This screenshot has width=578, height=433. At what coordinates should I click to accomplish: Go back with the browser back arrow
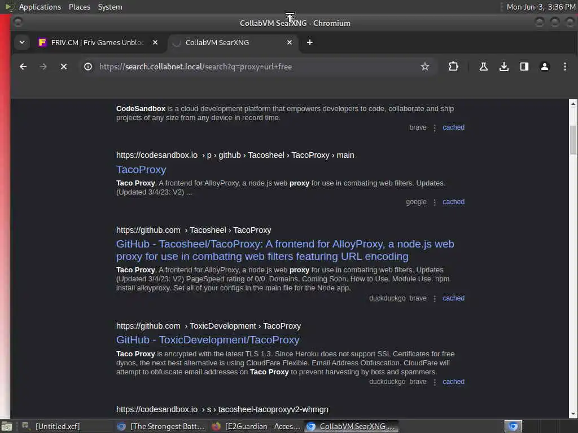click(23, 67)
